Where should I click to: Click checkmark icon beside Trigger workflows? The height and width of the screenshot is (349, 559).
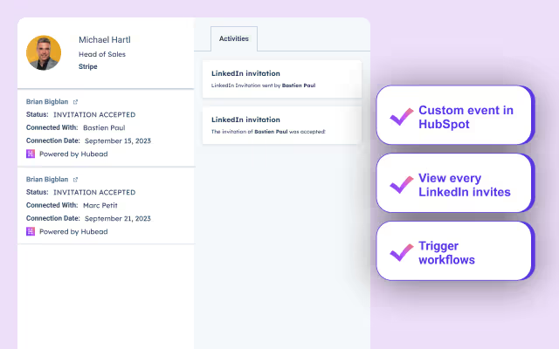[401, 252]
